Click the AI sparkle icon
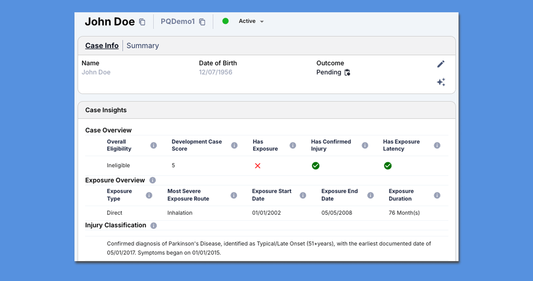This screenshot has height=281, width=533. click(x=441, y=82)
